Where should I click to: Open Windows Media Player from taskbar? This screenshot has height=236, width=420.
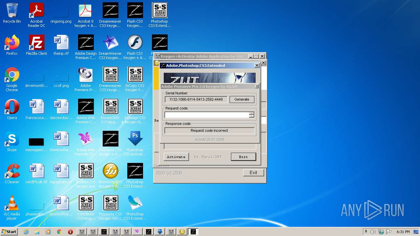tap(48, 232)
